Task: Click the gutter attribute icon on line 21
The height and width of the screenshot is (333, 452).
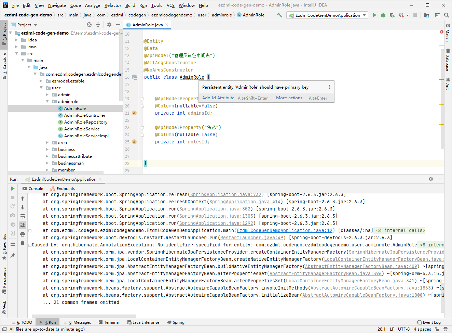Action: pos(134,113)
